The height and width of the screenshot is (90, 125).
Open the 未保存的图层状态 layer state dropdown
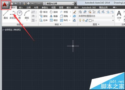click(96, 16)
